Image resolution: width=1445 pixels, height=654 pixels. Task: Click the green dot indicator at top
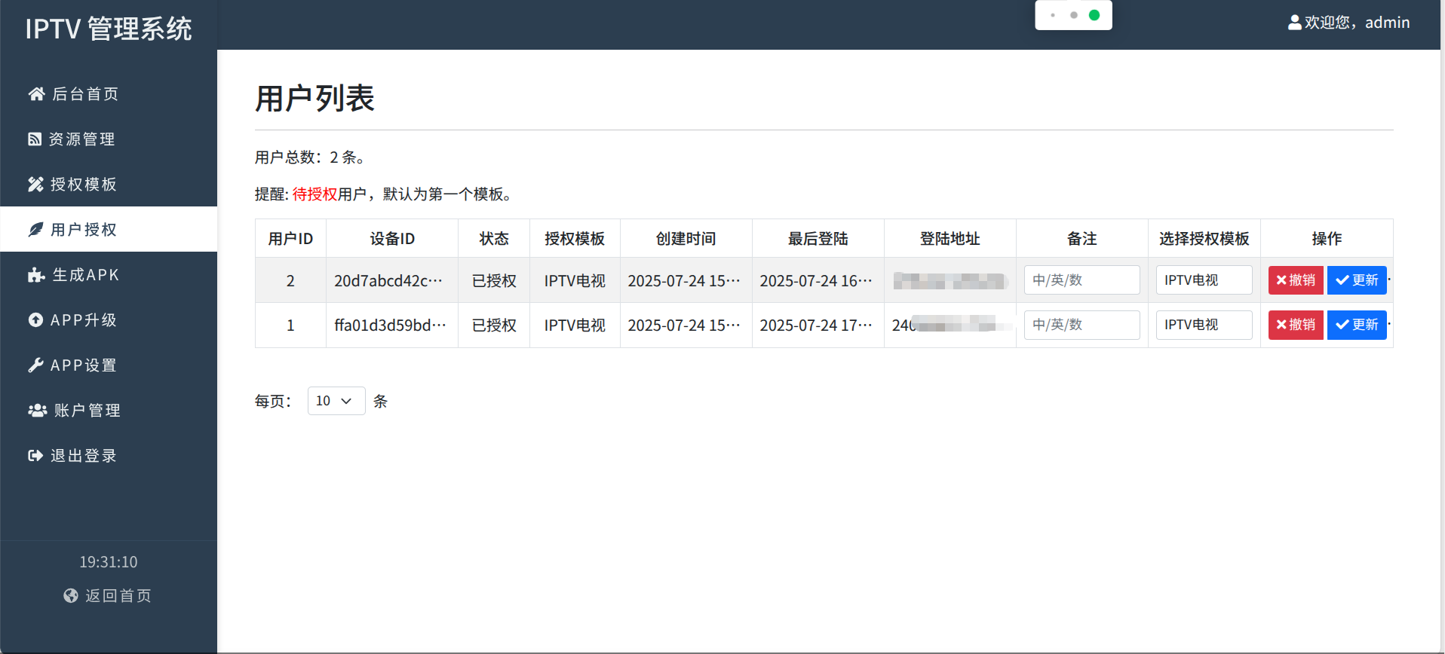coord(1094,15)
